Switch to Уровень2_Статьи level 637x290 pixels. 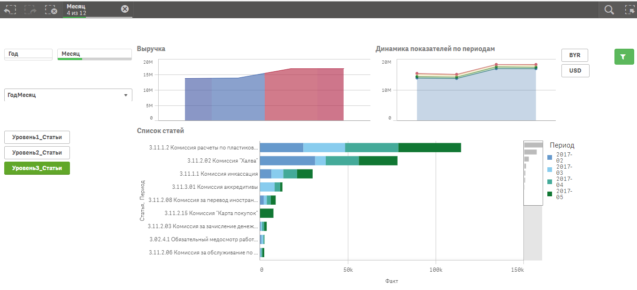click(37, 153)
